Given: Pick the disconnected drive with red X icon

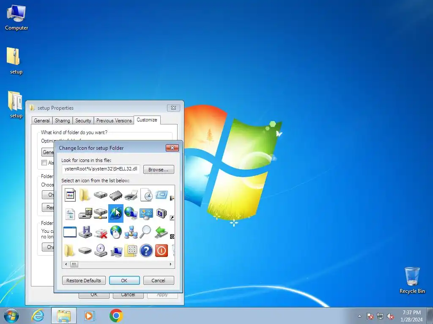Looking at the screenshot, I should [101, 233].
